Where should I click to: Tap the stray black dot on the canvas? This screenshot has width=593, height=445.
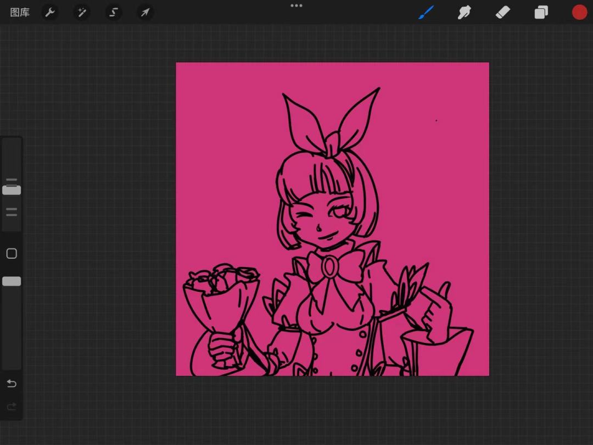437,120
